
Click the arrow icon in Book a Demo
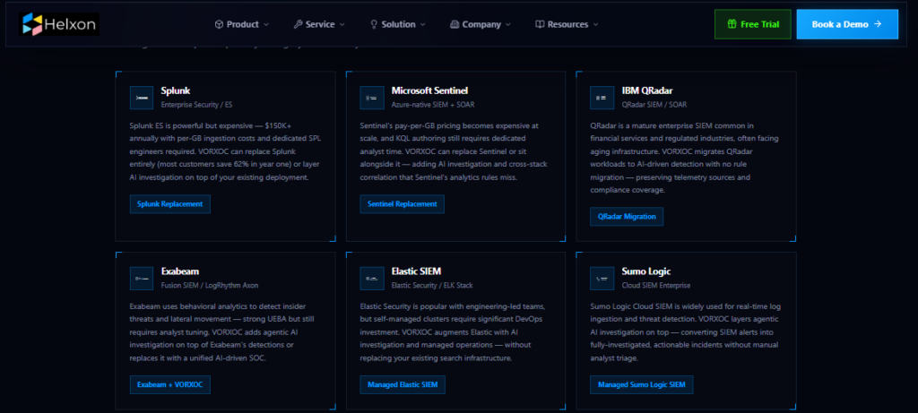click(x=877, y=24)
